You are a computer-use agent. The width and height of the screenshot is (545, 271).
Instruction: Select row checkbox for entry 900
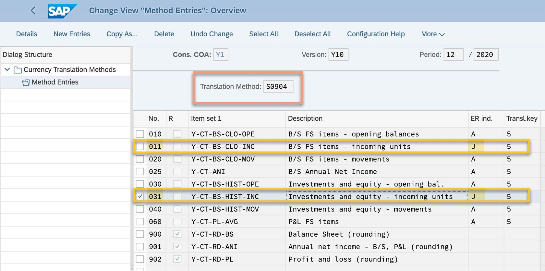tap(140, 234)
